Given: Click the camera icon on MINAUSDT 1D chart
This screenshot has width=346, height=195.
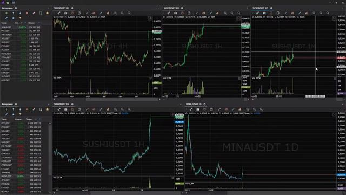Looking at the screenshot, I should point(198,109).
